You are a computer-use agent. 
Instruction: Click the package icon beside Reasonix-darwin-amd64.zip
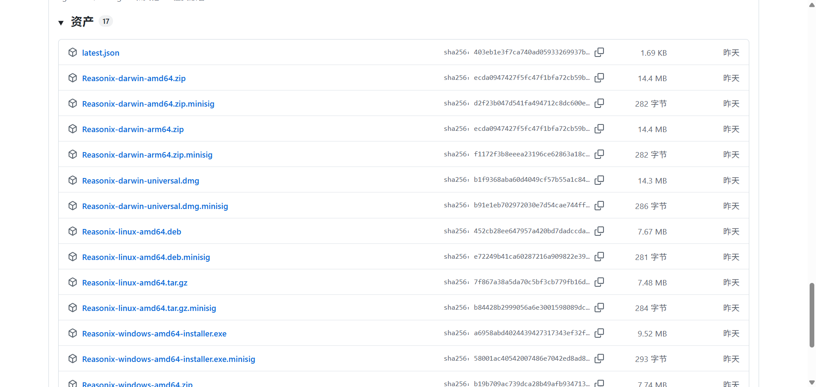pos(73,78)
